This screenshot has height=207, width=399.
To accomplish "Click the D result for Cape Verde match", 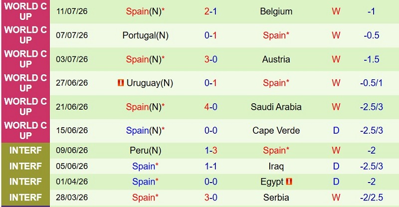I will pyautogui.click(x=336, y=131).
